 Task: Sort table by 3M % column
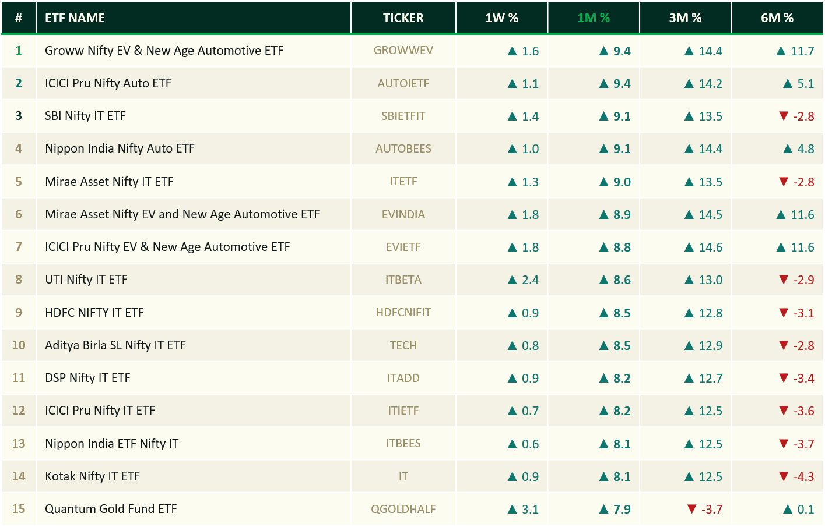pyautogui.click(x=686, y=18)
